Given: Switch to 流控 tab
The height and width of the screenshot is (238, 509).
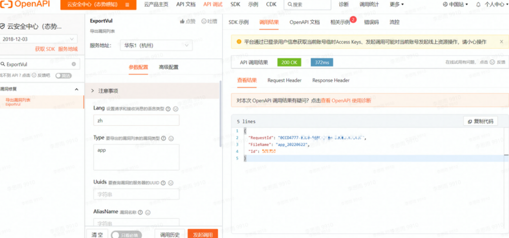Looking at the screenshot, I should 394,22.
